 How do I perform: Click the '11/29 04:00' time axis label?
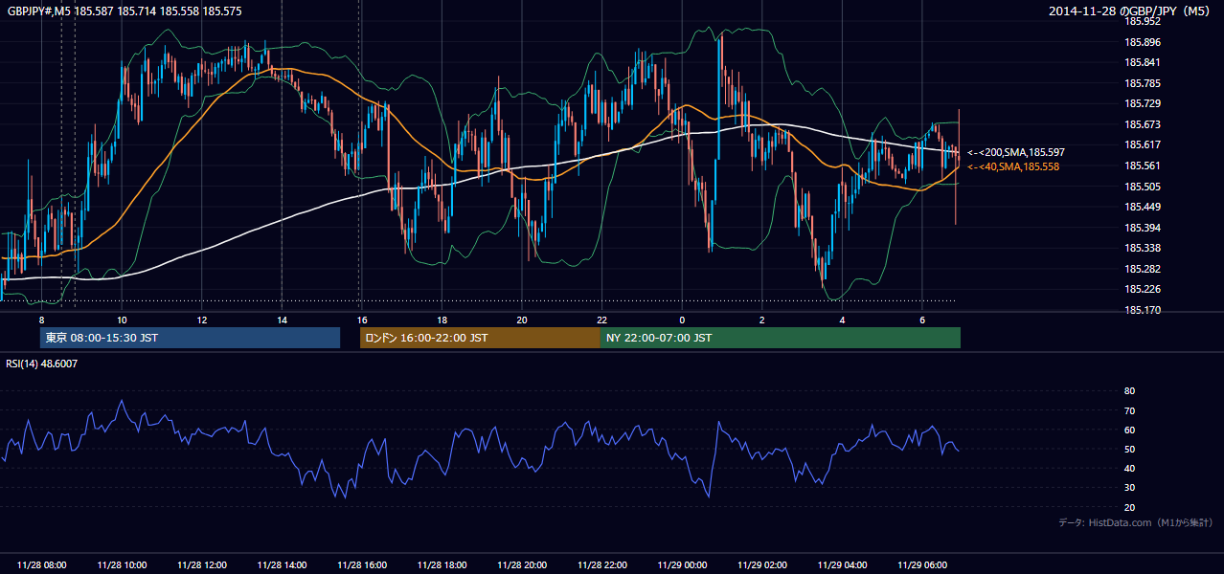pos(841,565)
